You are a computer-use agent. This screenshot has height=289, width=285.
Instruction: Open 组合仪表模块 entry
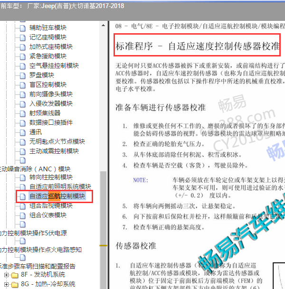(x=48, y=215)
